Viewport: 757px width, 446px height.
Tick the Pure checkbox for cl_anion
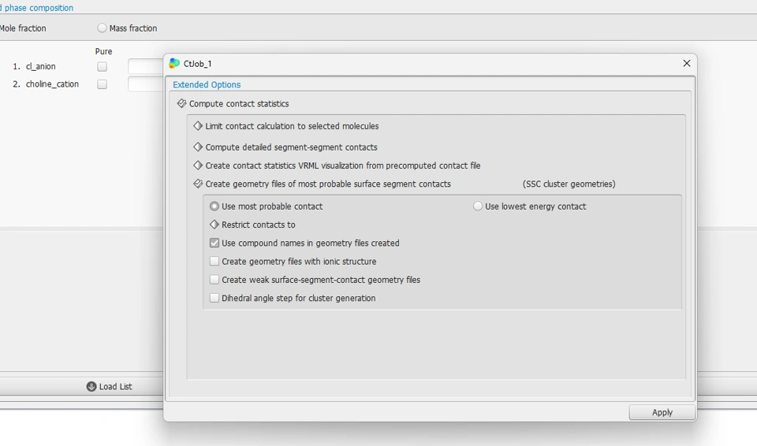click(x=102, y=67)
